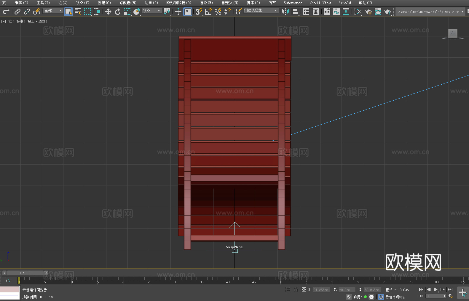
Task: Open the Scene Explorer toggle
Action: (x=306, y=12)
